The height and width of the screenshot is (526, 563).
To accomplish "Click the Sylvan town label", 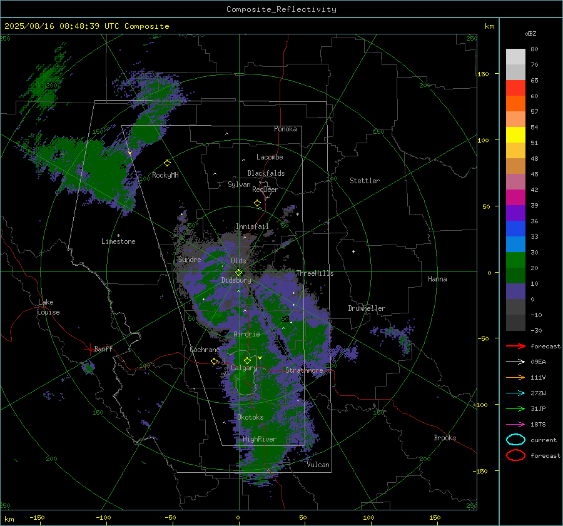I will (x=239, y=185).
